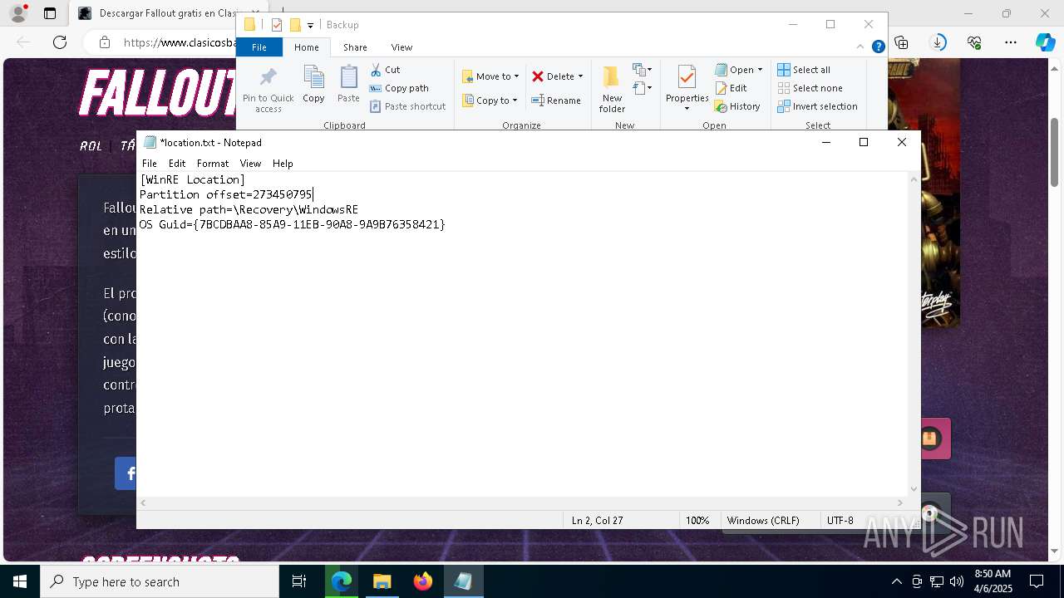This screenshot has height=598, width=1064.
Task: Select the Explorer Home tab
Action: coord(307,47)
